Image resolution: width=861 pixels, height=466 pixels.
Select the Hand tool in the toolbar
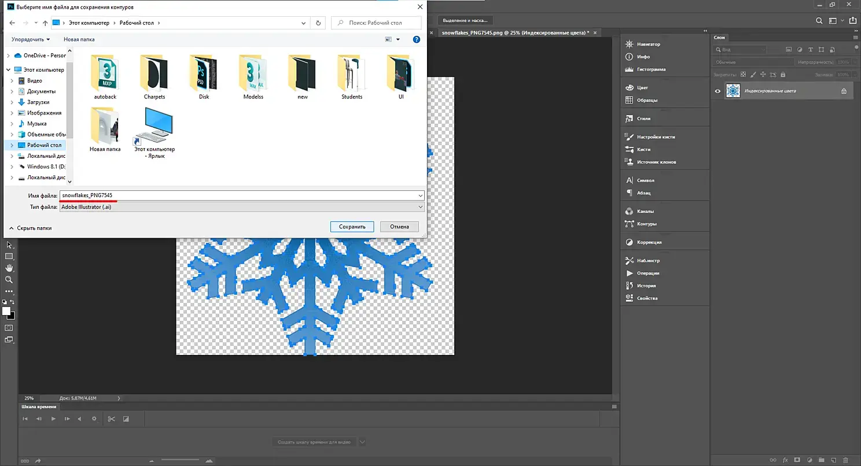9,268
